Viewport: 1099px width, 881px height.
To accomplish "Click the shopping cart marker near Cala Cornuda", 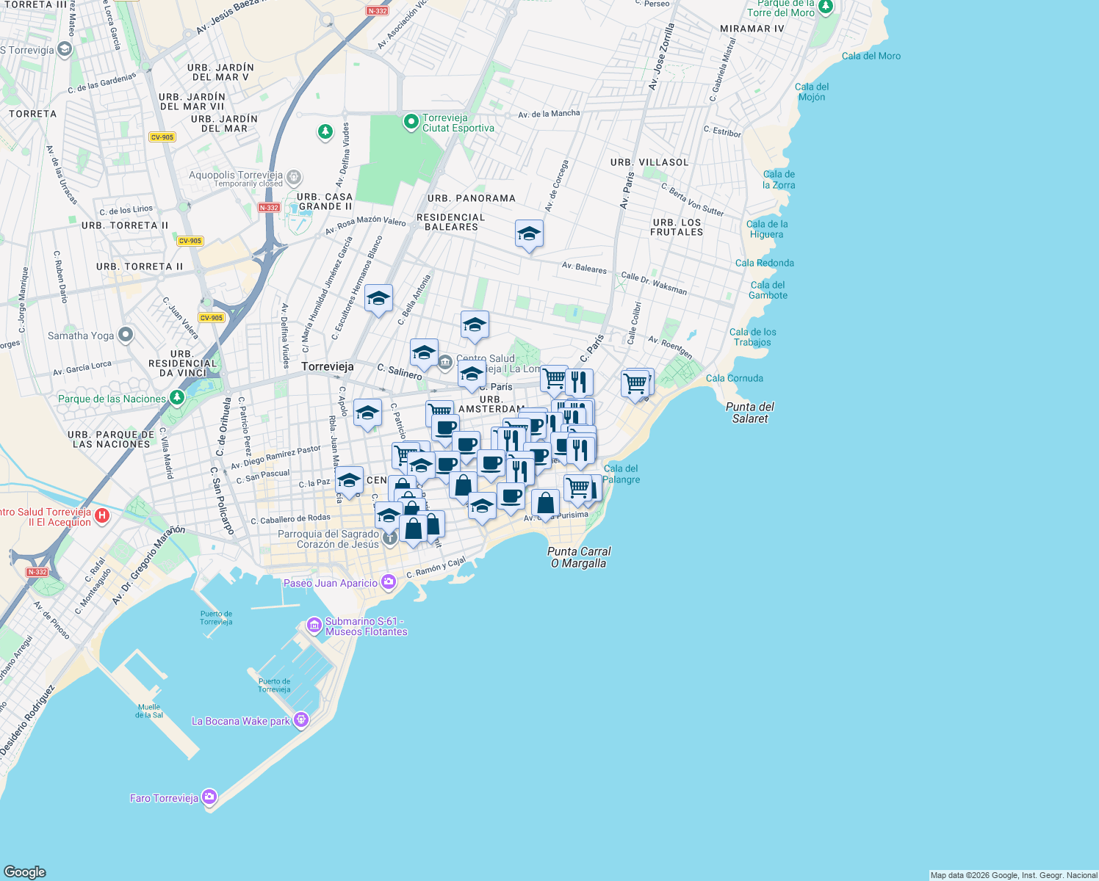I will pos(636,381).
